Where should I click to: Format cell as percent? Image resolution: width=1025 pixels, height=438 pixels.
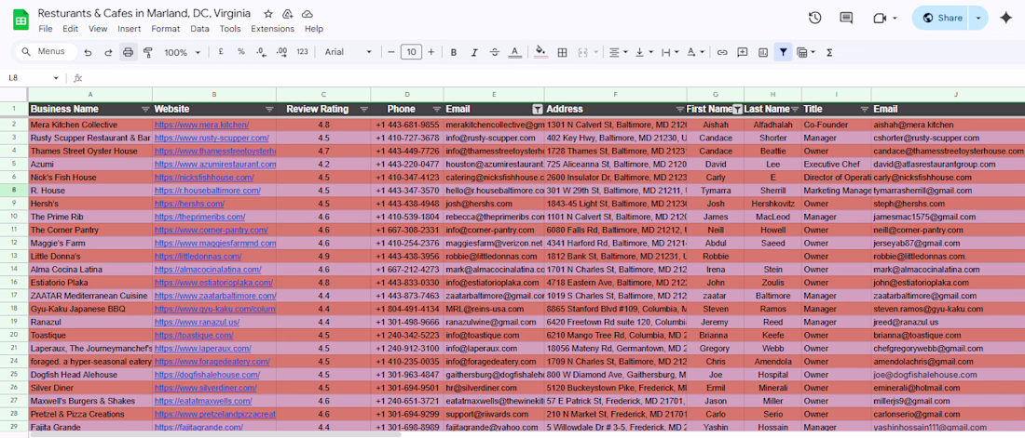(x=241, y=52)
